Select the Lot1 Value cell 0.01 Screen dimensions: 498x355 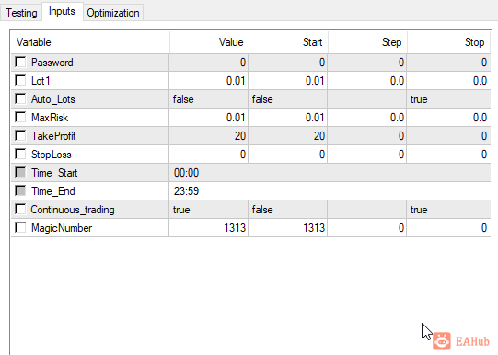pos(209,81)
